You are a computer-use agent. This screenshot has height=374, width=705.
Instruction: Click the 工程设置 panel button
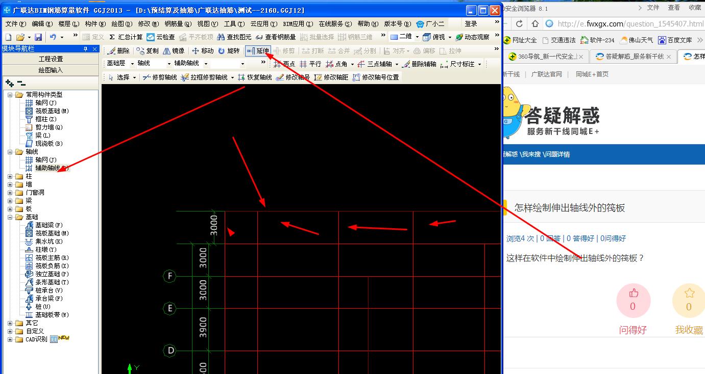51,59
